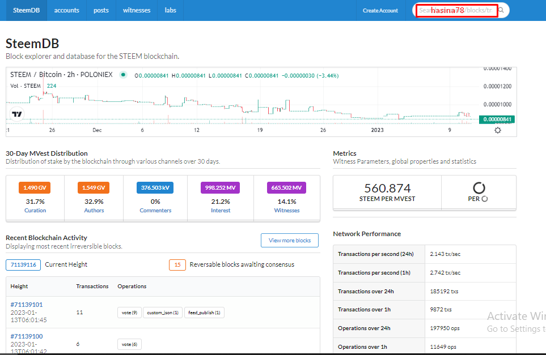Viewport: 546px width, 355px height.
Task: Focus the search input field
Action: 456,10
